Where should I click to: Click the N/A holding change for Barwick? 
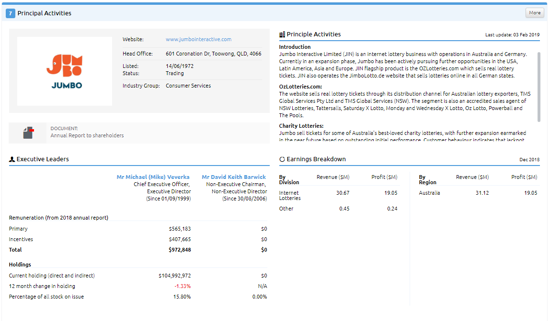click(x=263, y=286)
